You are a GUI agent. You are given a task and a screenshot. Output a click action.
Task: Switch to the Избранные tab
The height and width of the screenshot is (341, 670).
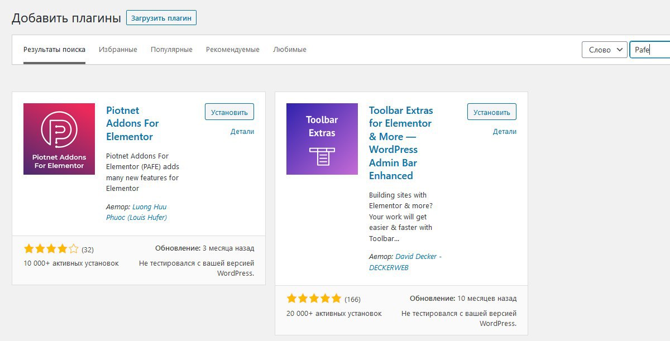coord(118,50)
